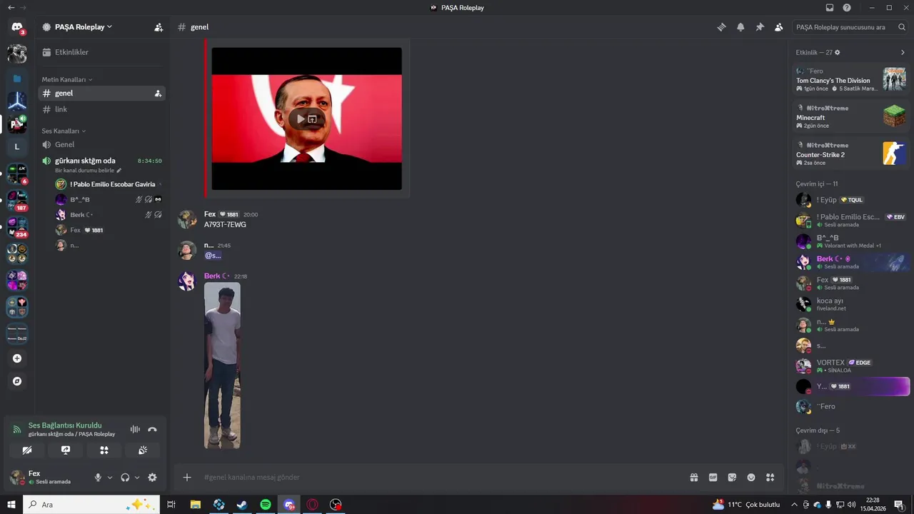The height and width of the screenshot is (514, 914).
Task: Open apps launcher in message bar
Action: pyautogui.click(x=770, y=477)
